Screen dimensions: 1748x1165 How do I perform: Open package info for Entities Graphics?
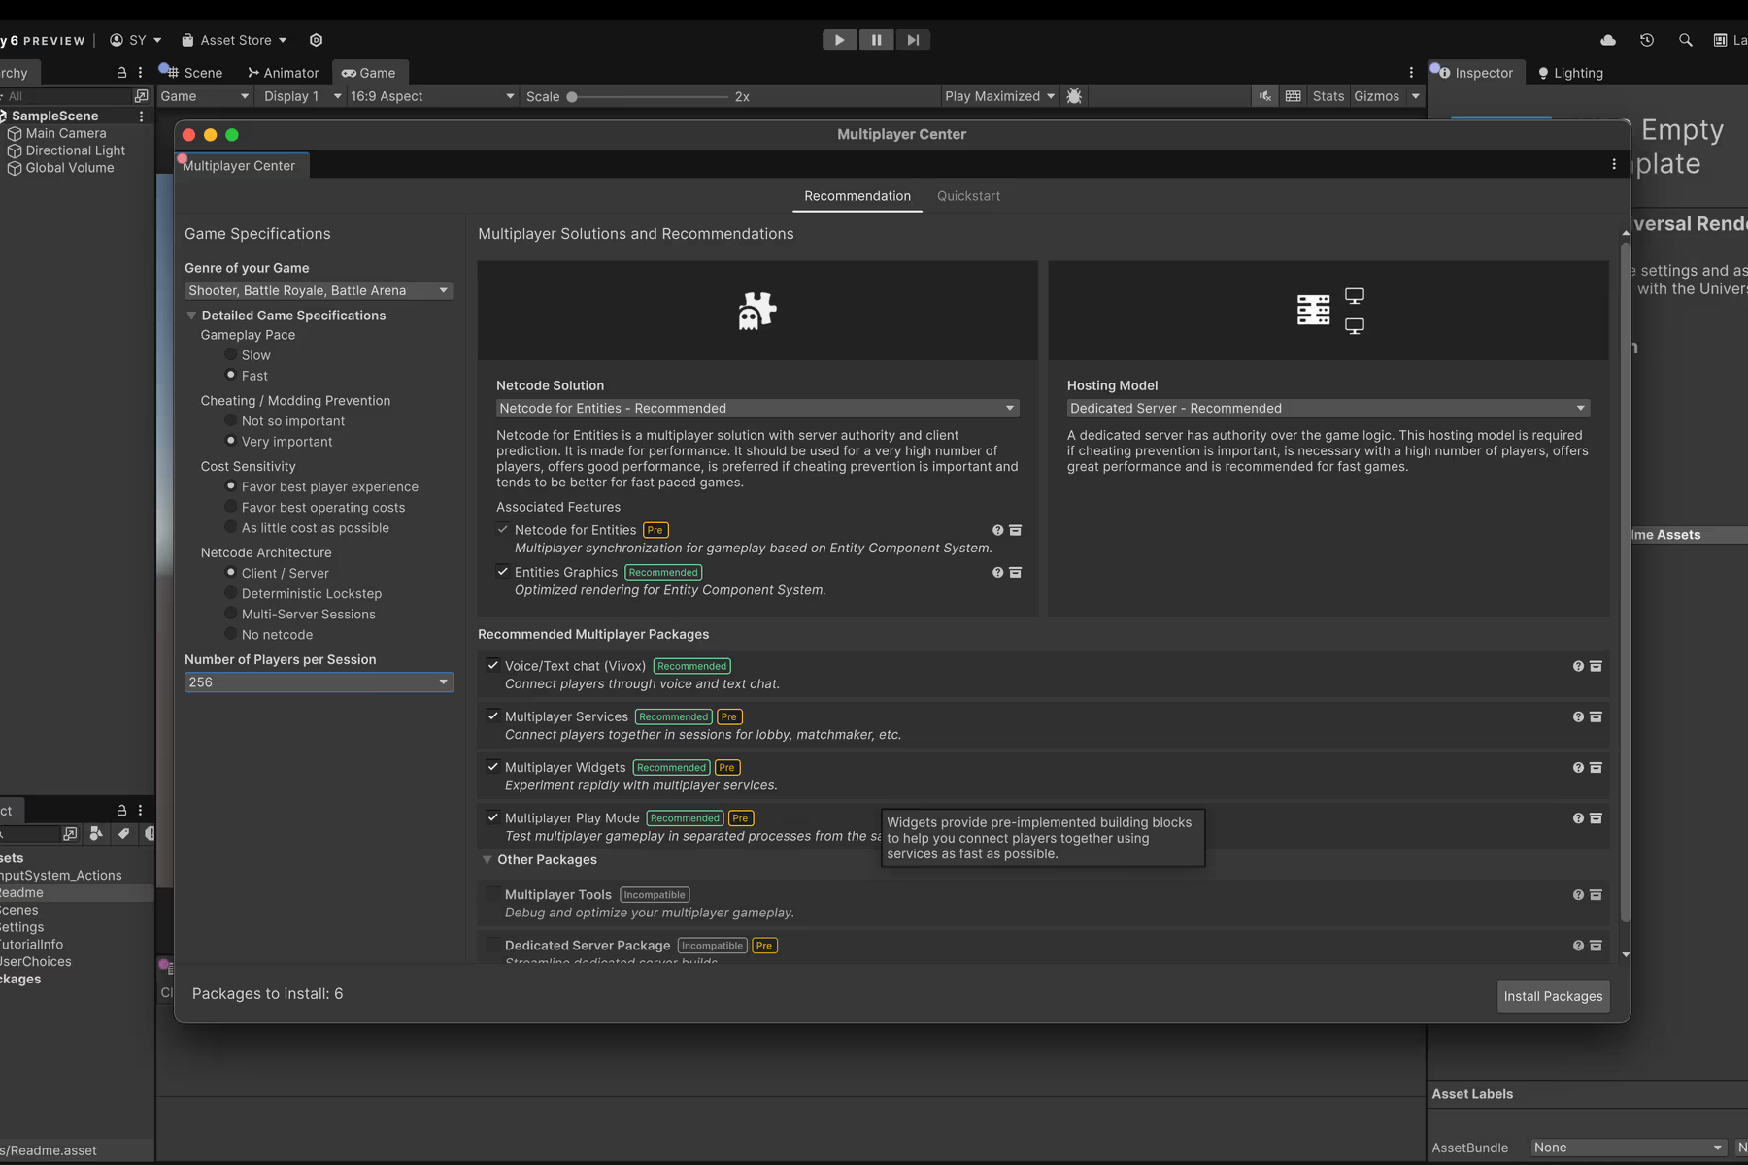[x=1016, y=573]
